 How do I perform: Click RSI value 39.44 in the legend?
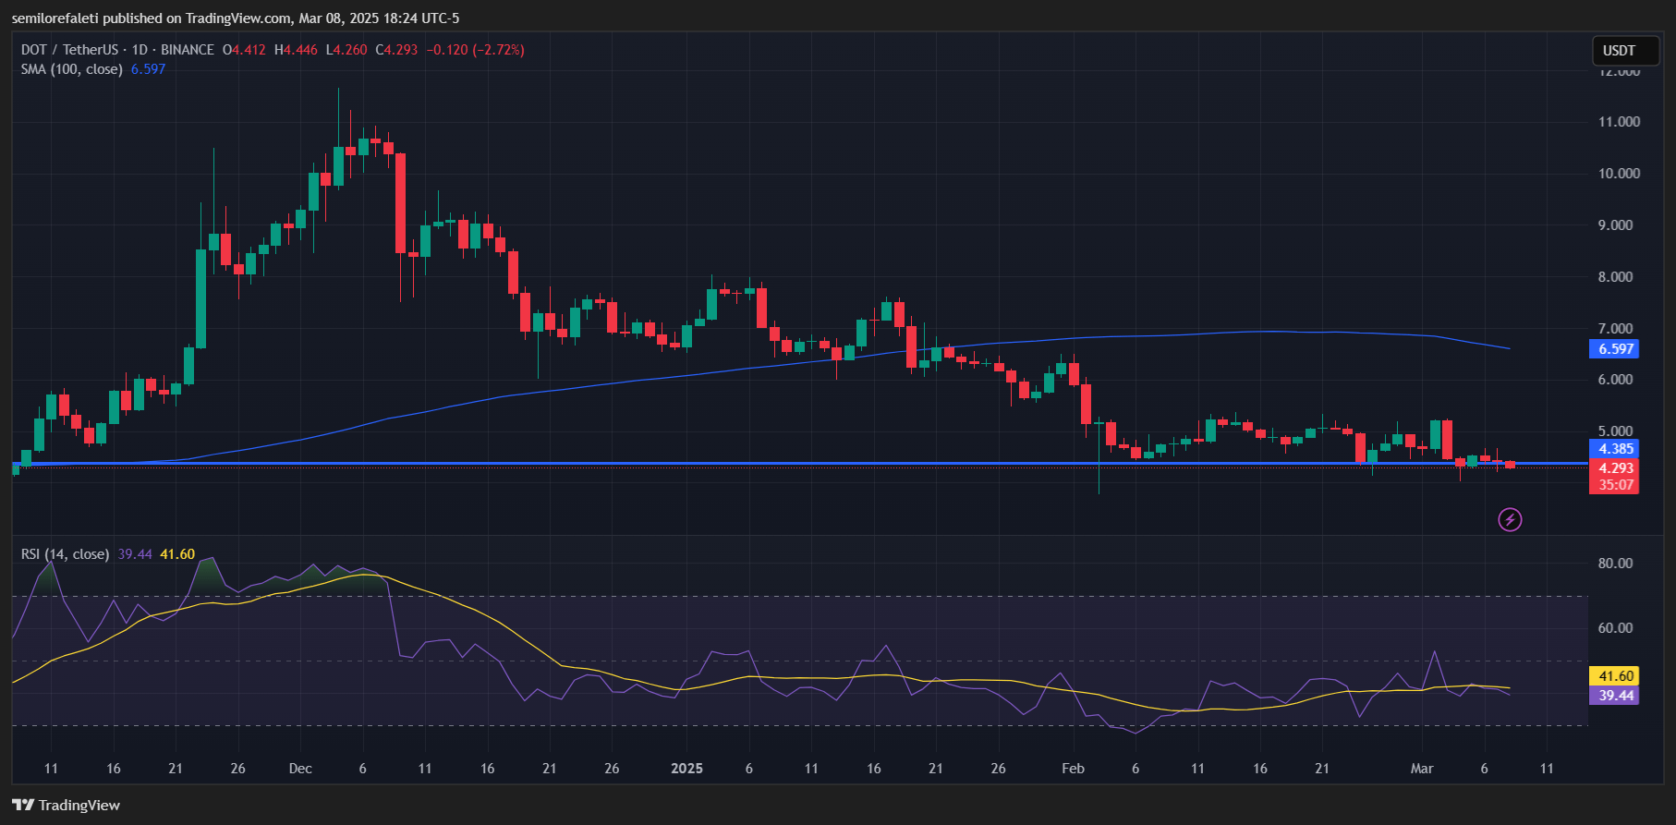click(135, 554)
